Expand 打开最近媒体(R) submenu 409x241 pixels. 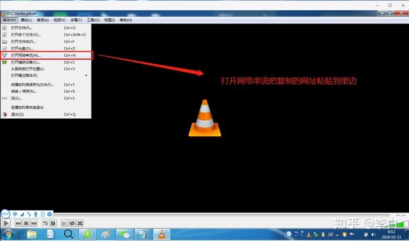pyautogui.click(x=46, y=76)
